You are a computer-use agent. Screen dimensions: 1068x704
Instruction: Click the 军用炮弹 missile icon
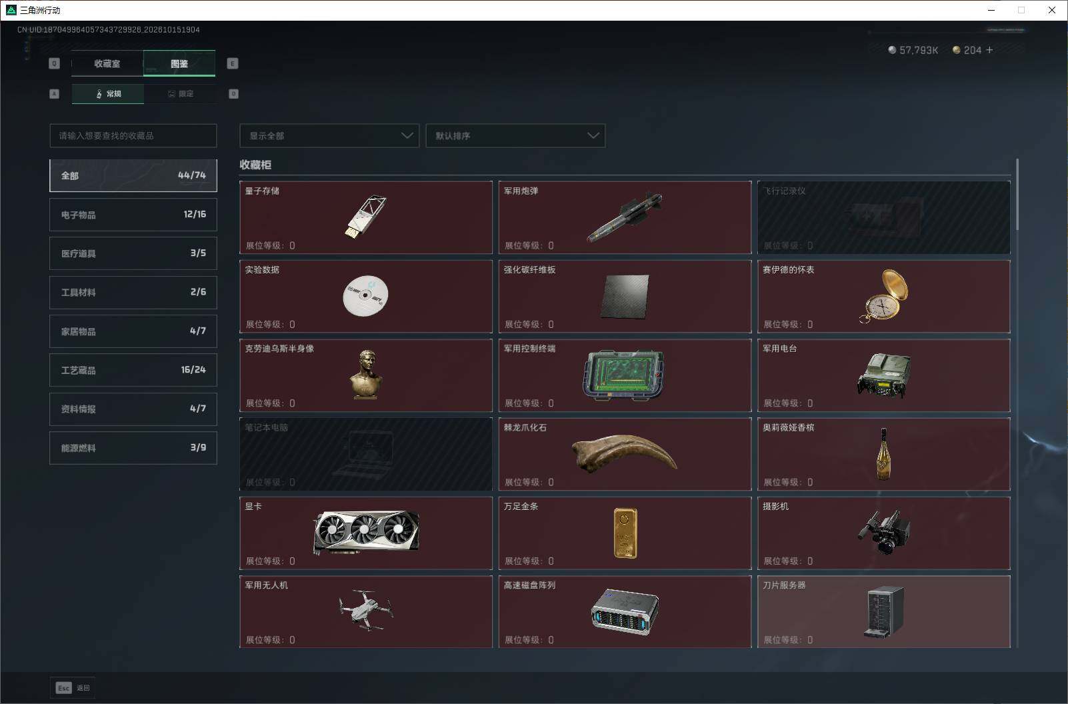625,217
